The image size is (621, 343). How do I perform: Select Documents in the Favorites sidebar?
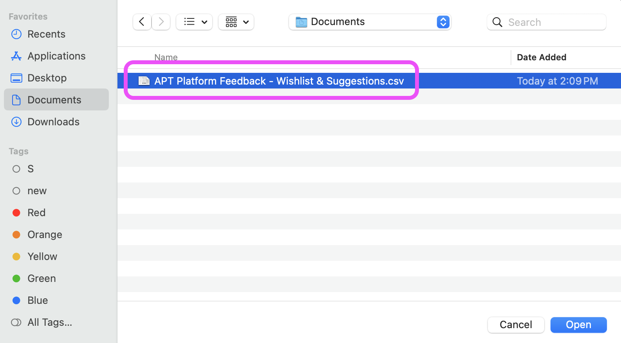click(54, 100)
